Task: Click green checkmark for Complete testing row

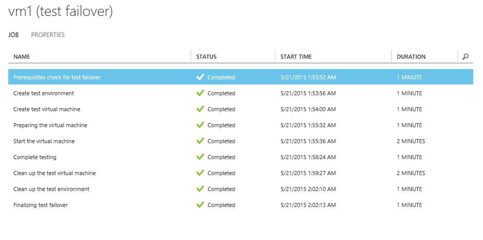Action: click(x=200, y=157)
